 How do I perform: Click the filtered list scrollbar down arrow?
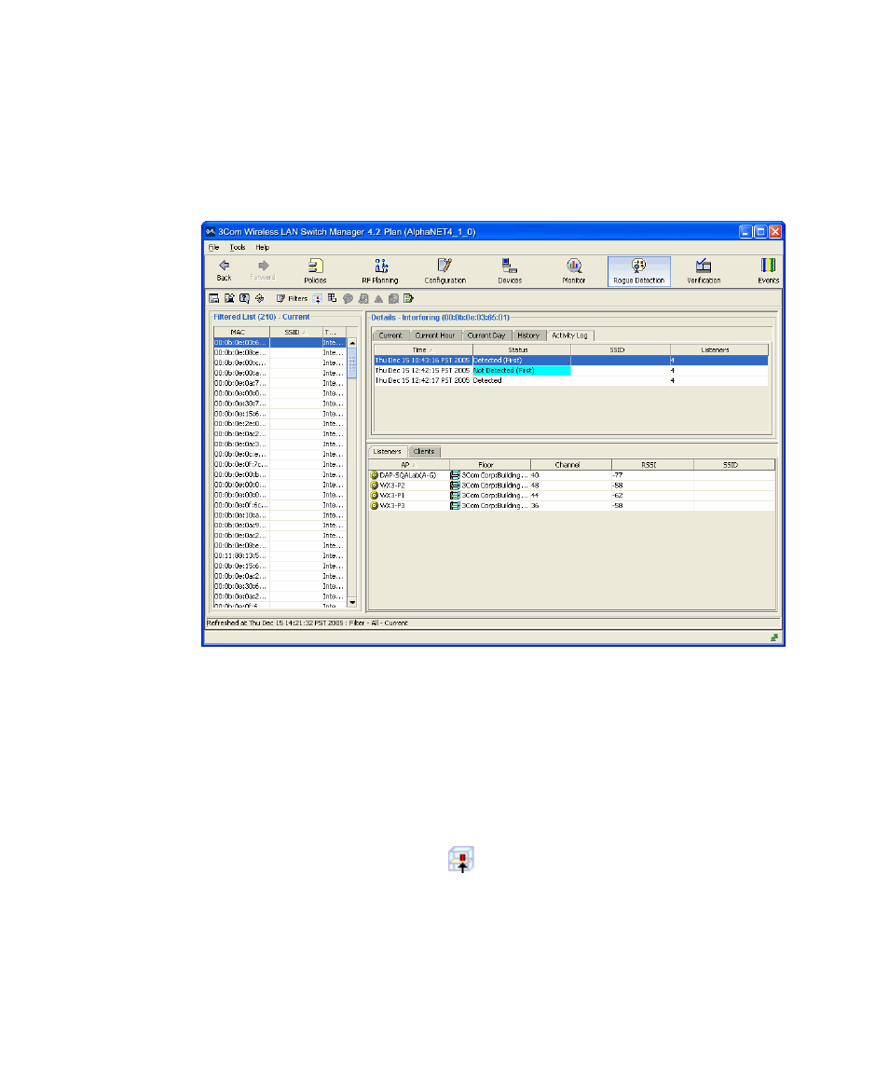click(352, 602)
